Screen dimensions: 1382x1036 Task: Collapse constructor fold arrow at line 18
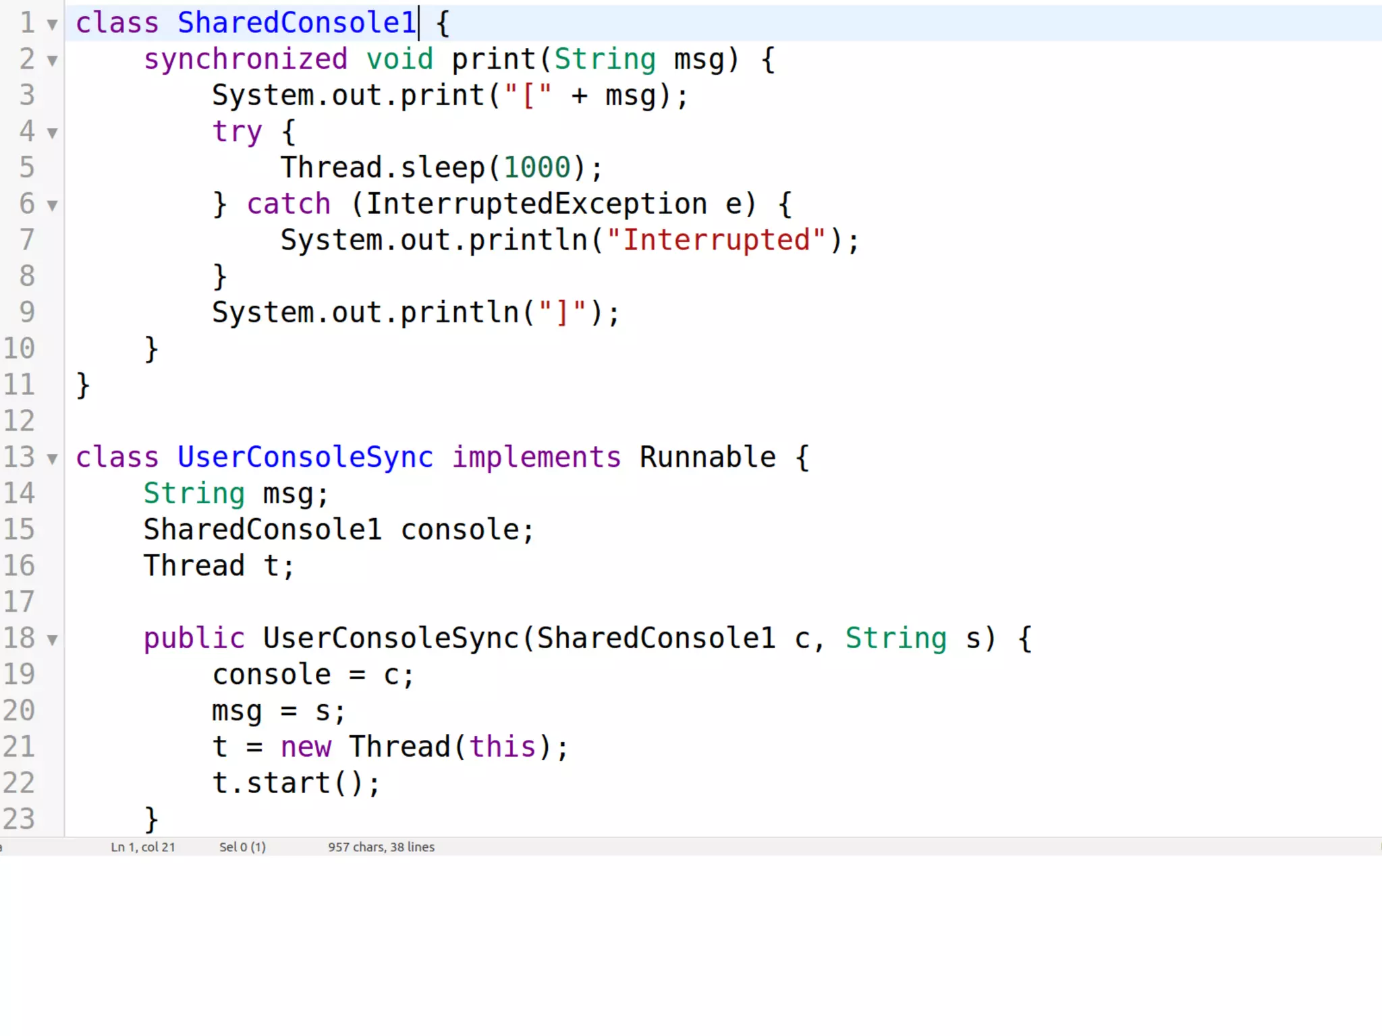coord(52,640)
